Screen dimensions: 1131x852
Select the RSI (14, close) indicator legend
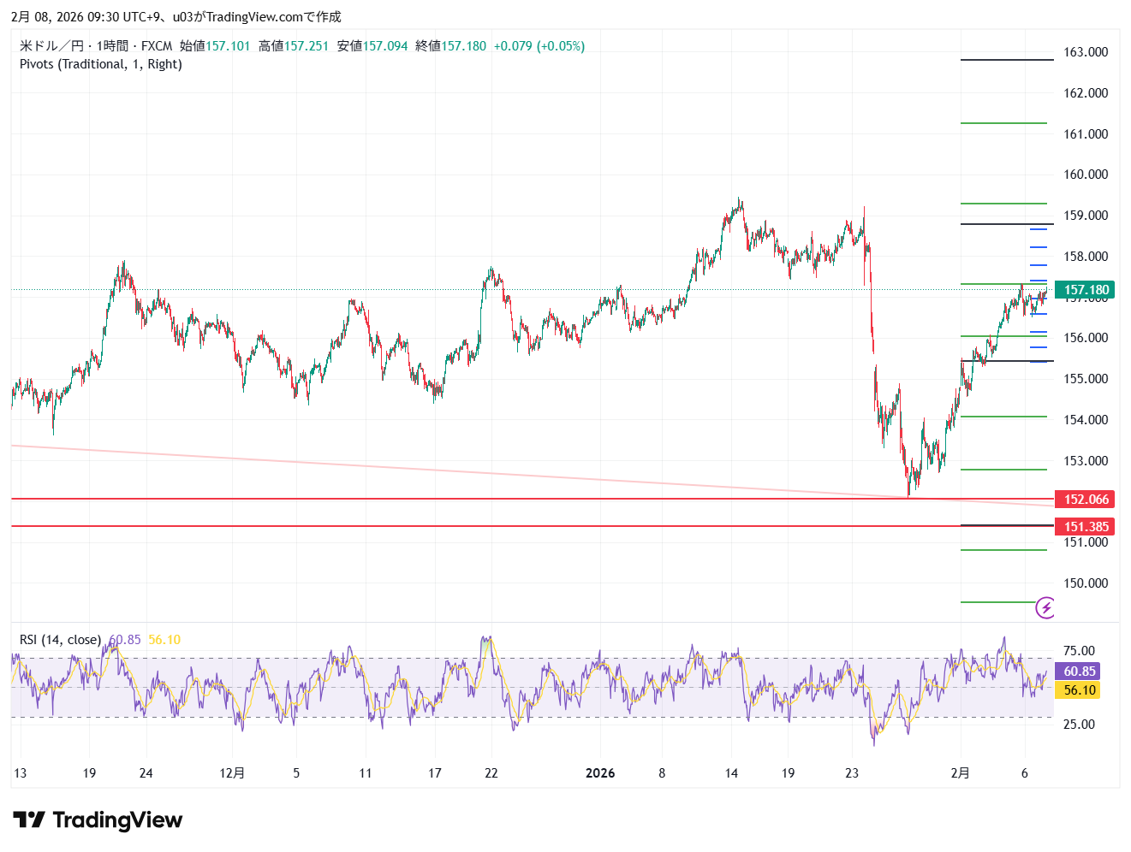click(60, 640)
